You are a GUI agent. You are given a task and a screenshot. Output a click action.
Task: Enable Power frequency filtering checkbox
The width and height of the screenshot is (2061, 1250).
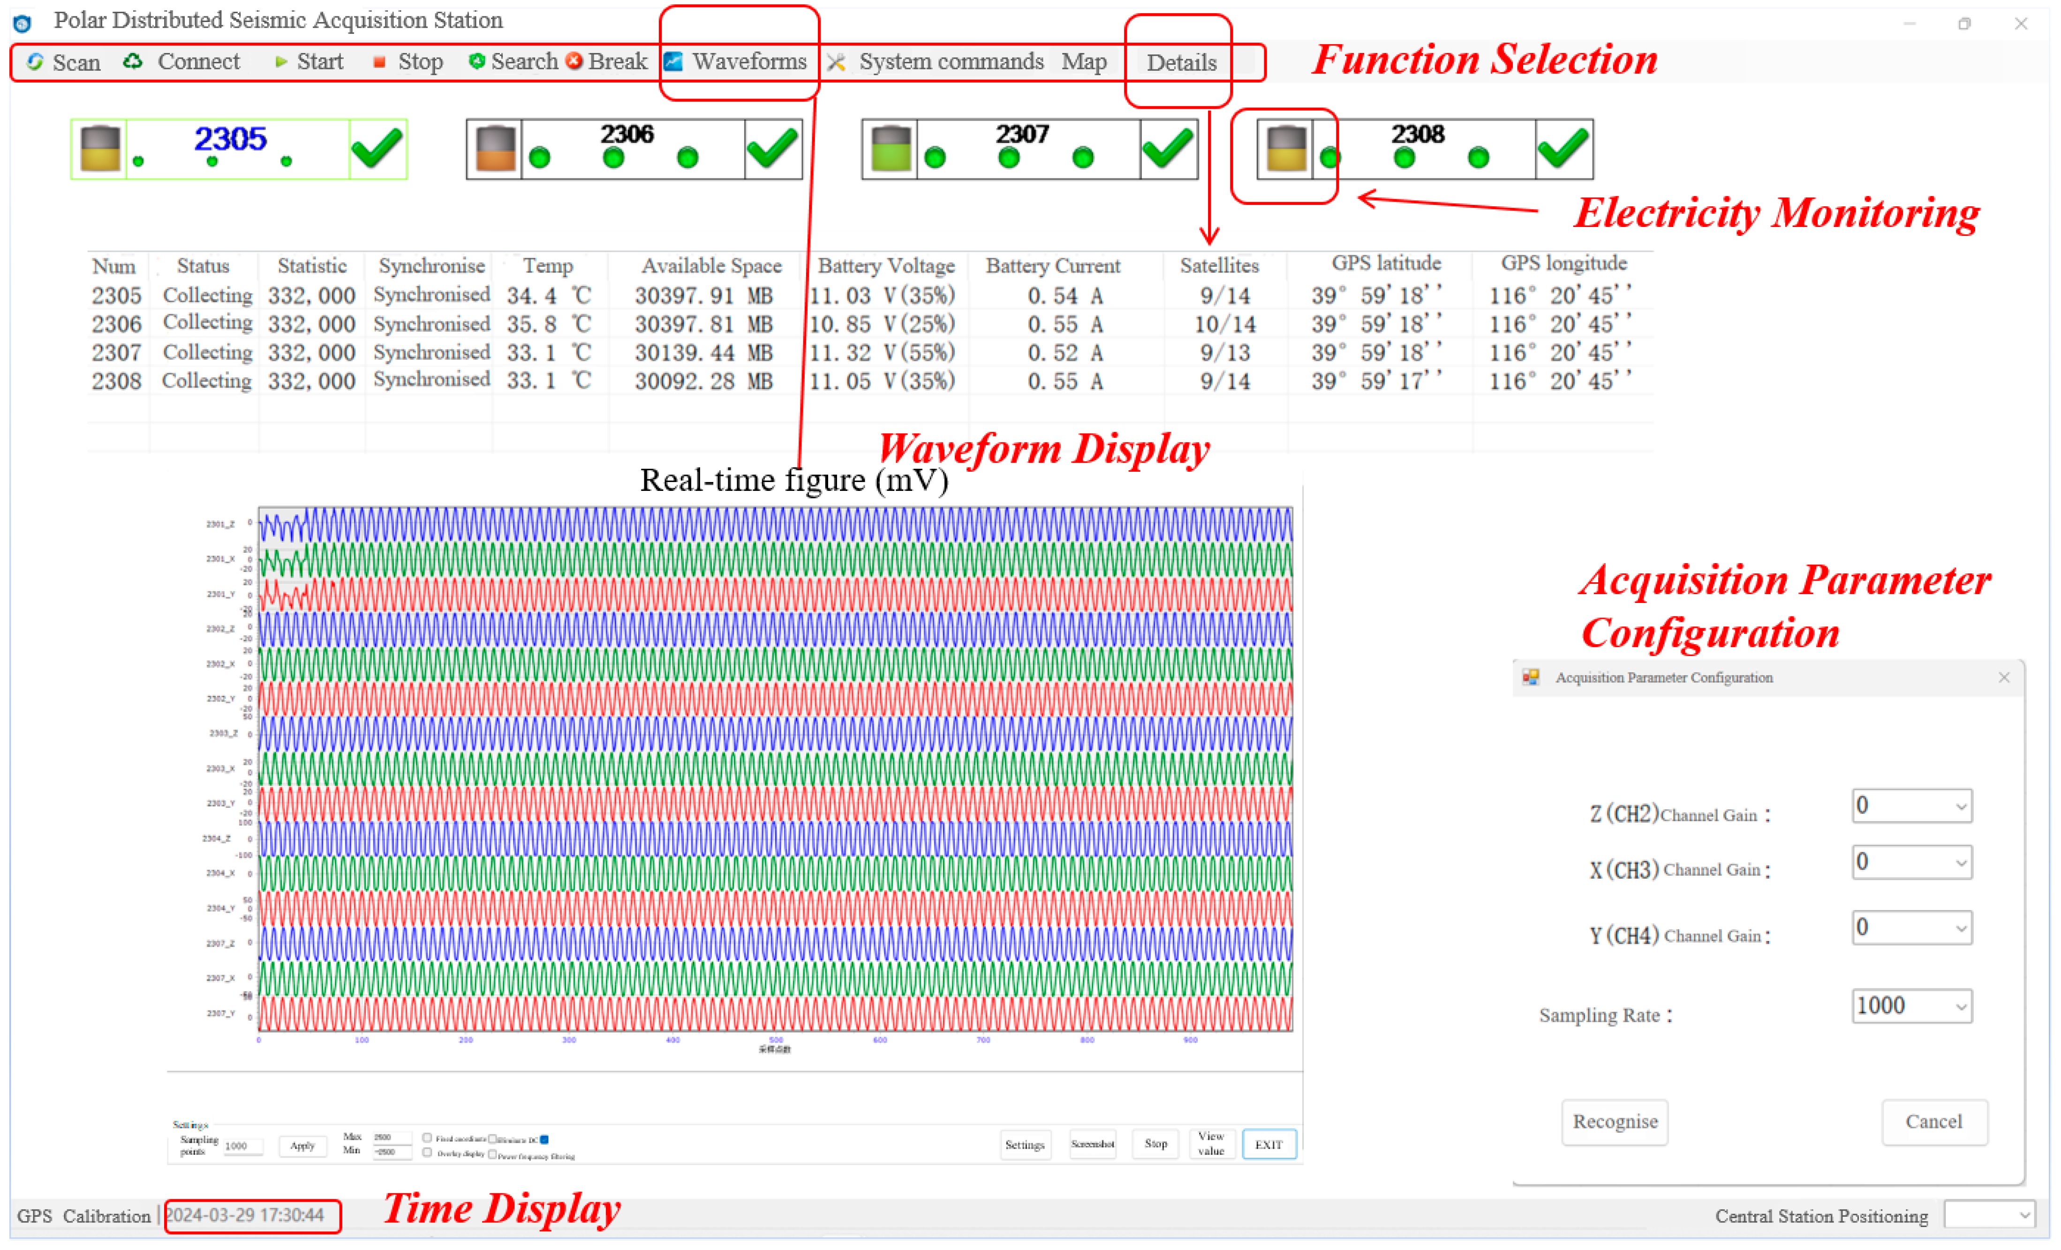pyautogui.click(x=493, y=1155)
